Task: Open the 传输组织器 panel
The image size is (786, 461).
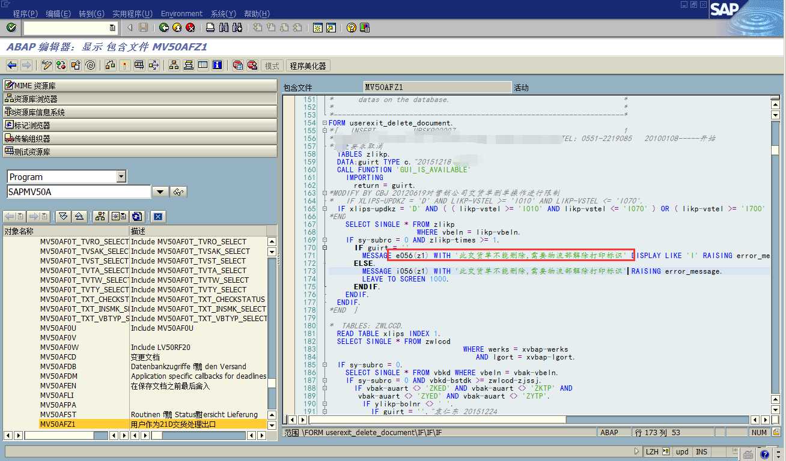Action: point(141,139)
